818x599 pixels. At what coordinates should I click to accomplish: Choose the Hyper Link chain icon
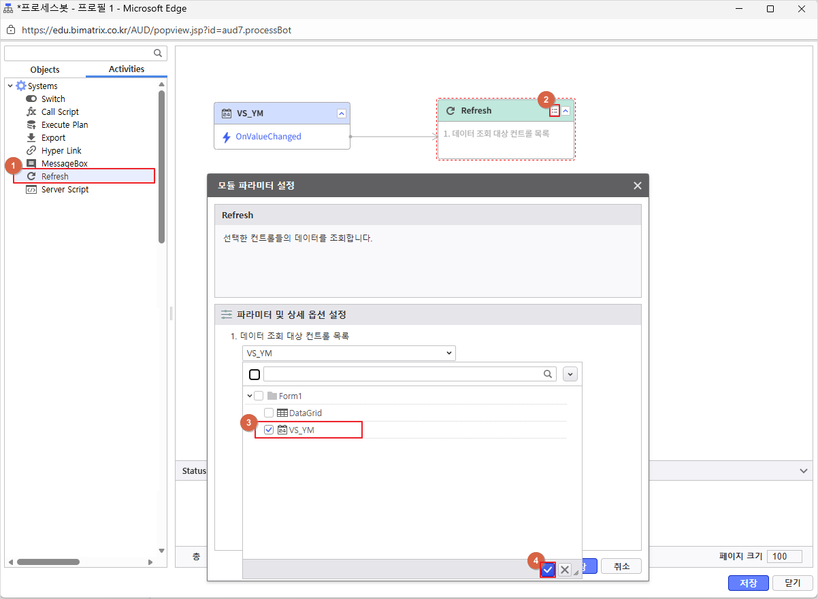(x=31, y=151)
